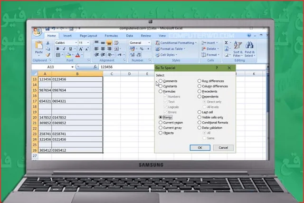
Task: Expand the Number group dialog launcher
Action: click(150, 60)
